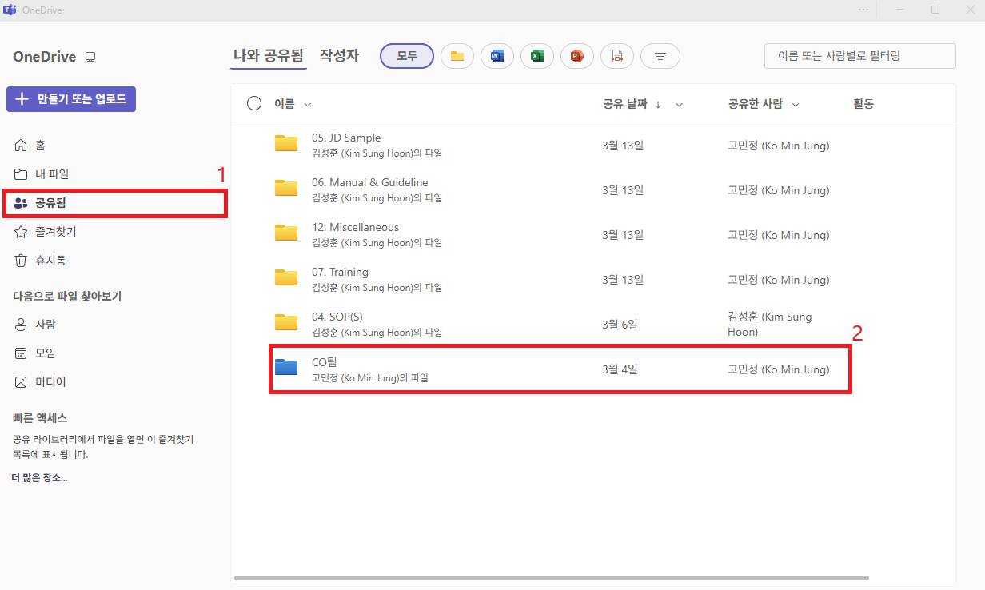Viewport: 985px width, 590px height.
Task: Filter by Excel files icon
Action: pos(537,56)
